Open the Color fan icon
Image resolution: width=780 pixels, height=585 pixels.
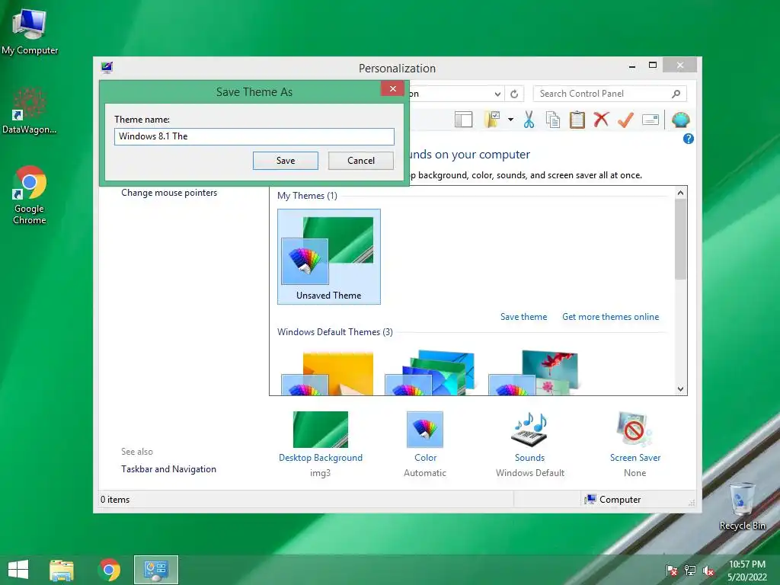pyautogui.click(x=425, y=430)
